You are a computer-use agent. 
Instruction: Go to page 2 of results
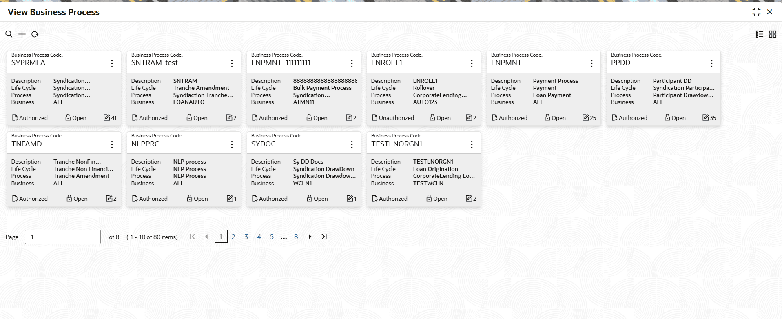click(x=233, y=237)
